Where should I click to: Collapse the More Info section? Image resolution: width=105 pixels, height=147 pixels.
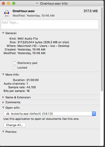tap(3, 75)
